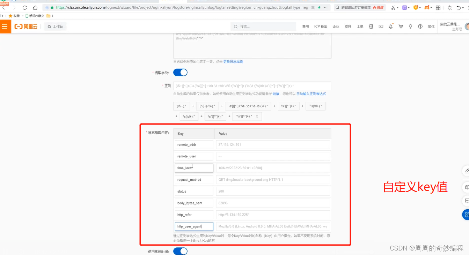Viewport: 469px width, 255px height.
Task: Select 费用 in the top navigation bar
Action: coord(305,26)
